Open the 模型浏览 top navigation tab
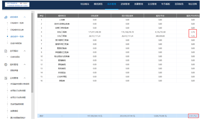Image resolution: width=204 pixels, height=122 pixels. tap(98, 4)
